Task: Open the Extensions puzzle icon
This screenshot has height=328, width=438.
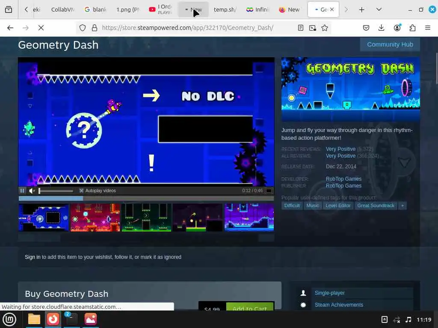Action: tap(412, 28)
